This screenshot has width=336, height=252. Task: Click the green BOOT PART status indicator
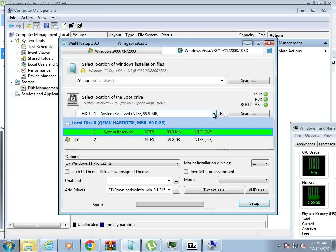click(x=266, y=105)
